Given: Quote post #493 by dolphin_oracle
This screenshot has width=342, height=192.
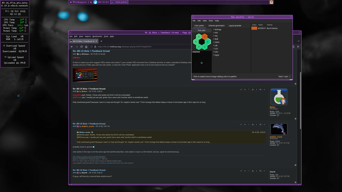Looking at the screenshot, I should pyautogui.click(x=261, y=124).
